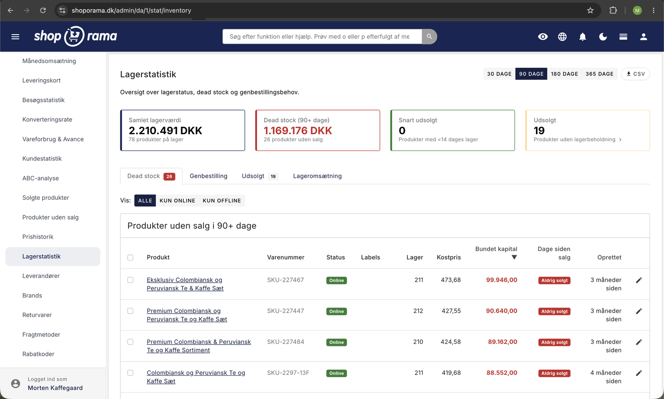664x399 pixels.
Task: Edit product SKU-227467 with pencil icon
Action: [639, 280]
